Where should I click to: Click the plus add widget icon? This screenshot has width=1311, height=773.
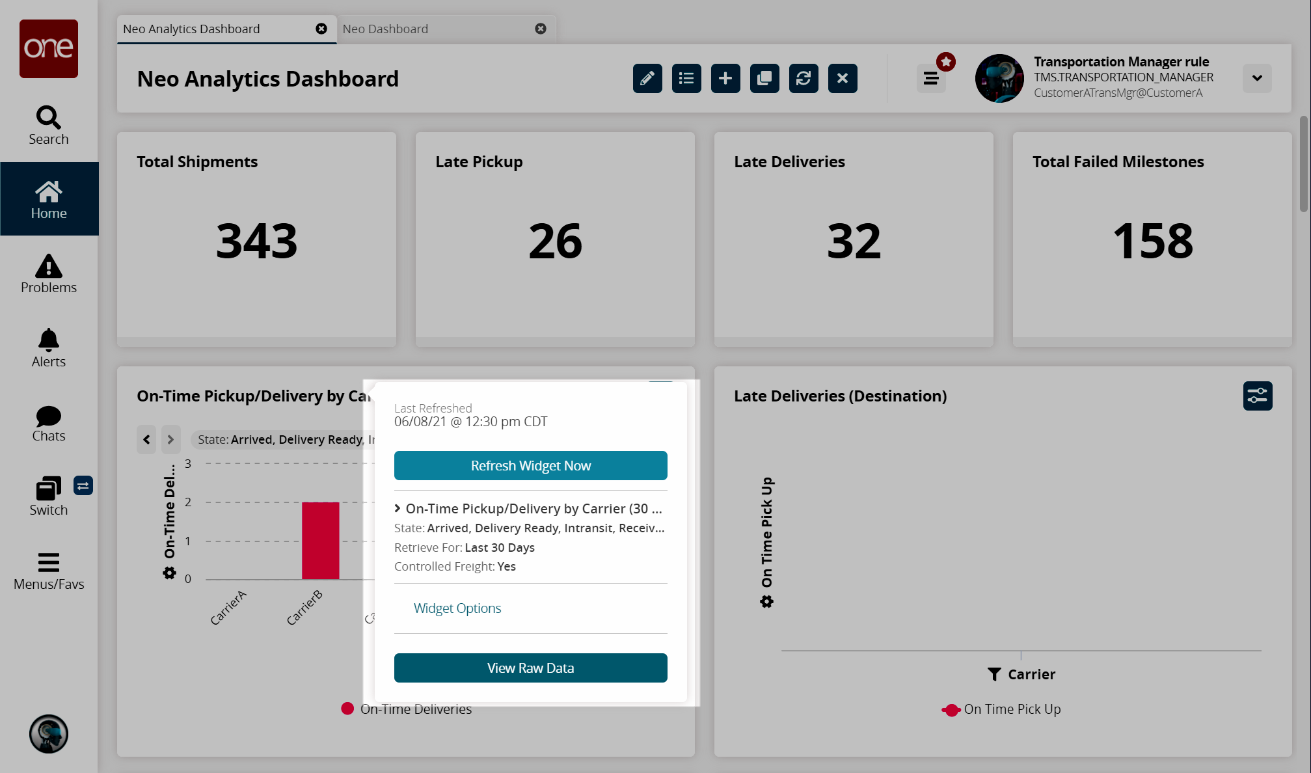725,79
